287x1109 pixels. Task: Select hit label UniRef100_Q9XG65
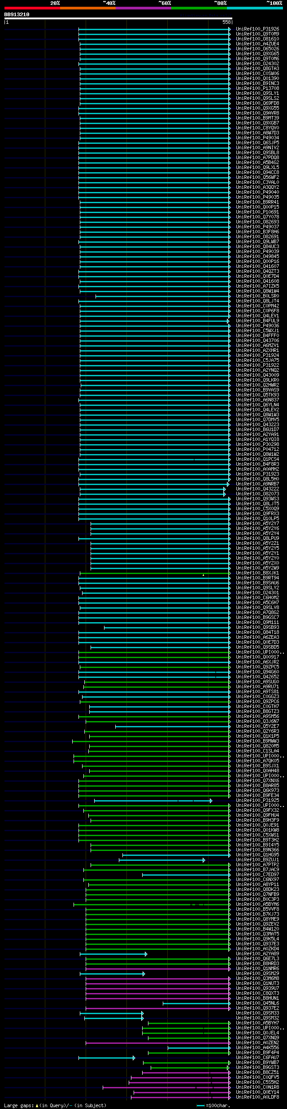pyautogui.click(x=257, y=53)
